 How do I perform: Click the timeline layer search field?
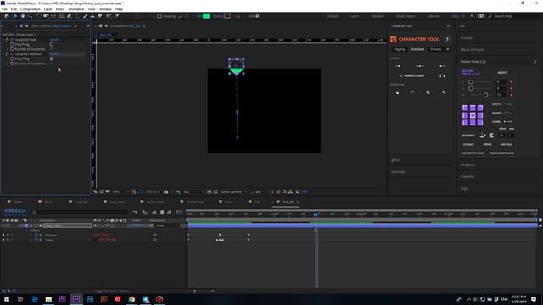(80, 213)
